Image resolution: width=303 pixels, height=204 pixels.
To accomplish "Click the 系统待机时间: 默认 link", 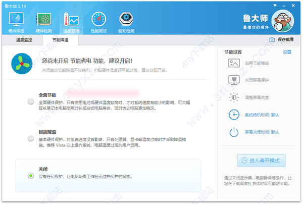I will pos(262,115).
